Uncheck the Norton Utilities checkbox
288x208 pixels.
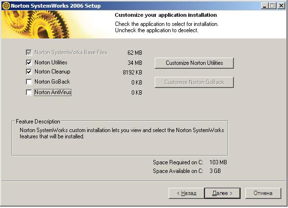[x=29, y=62]
